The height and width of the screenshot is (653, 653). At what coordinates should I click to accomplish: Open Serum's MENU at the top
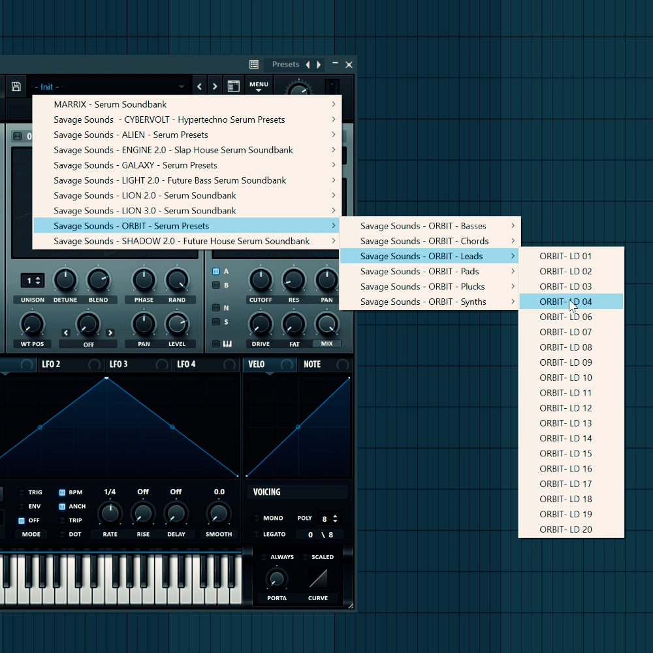point(259,85)
